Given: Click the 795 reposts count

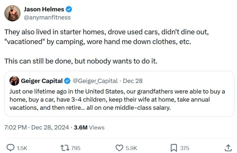Looking at the screenshot, I should [x=76, y=148].
